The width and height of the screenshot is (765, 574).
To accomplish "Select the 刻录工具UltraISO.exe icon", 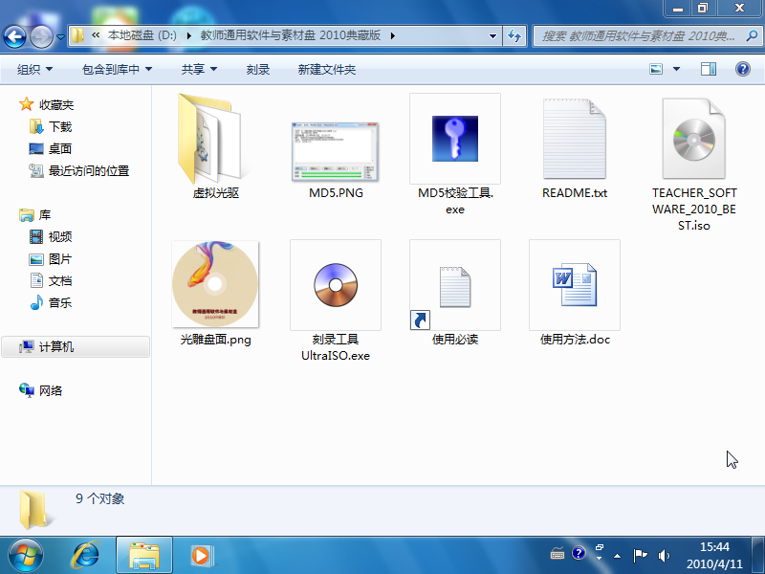I will point(336,285).
